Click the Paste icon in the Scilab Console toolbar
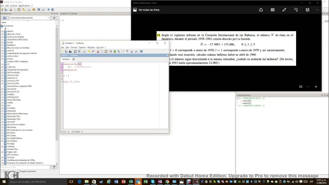The width and height of the screenshot is (329, 185). click(x=18, y=10)
